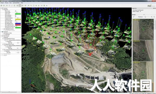The image size is (156, 94).
Task: Collapse the Point Clouds tree node
Action: tap(1, 36)
